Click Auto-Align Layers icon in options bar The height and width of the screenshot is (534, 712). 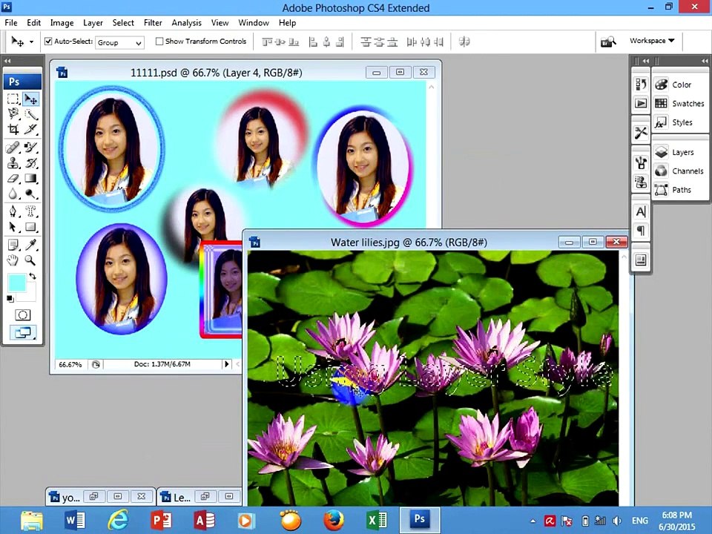click(464, 42)
